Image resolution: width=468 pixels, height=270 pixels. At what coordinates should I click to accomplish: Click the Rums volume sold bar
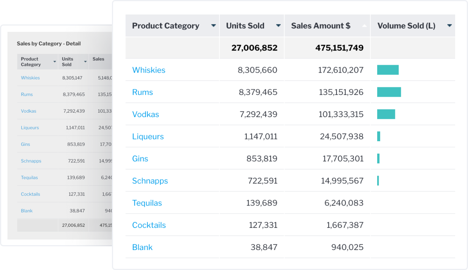coord(389,92)
